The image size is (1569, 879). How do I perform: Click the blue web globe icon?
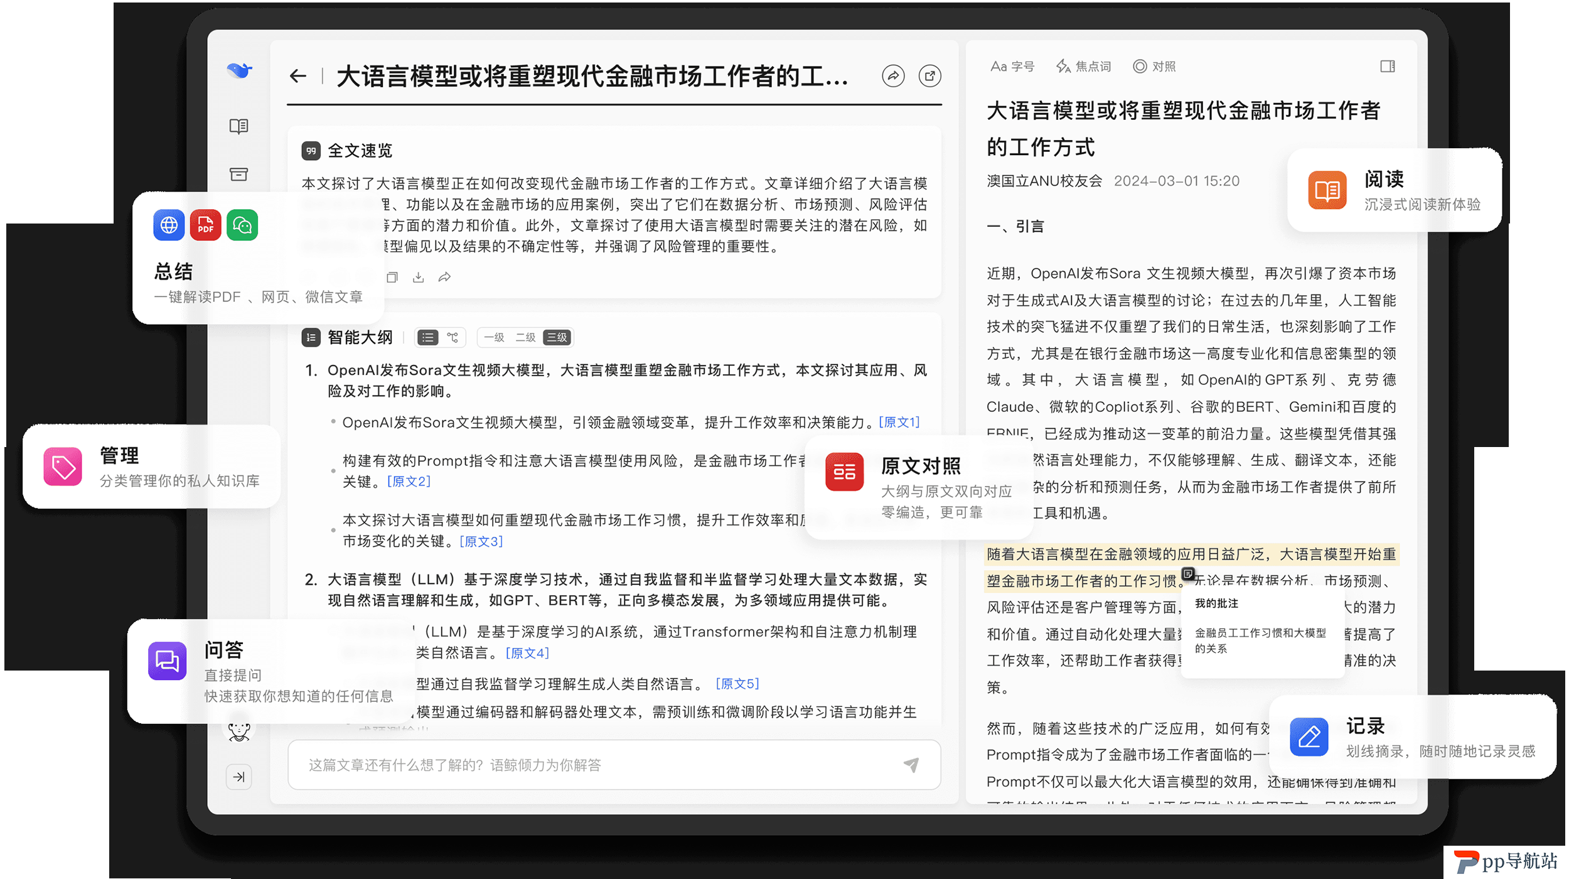tap(169, 225)
